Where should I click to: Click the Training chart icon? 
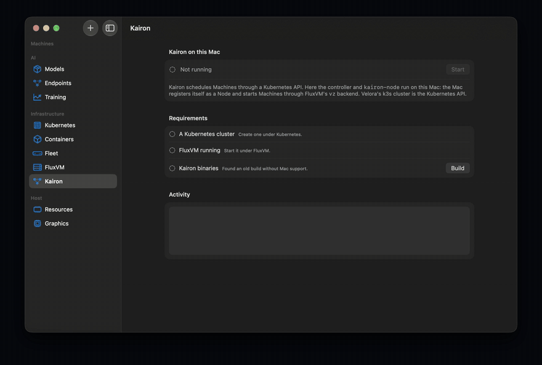click(x=38, y=97)
